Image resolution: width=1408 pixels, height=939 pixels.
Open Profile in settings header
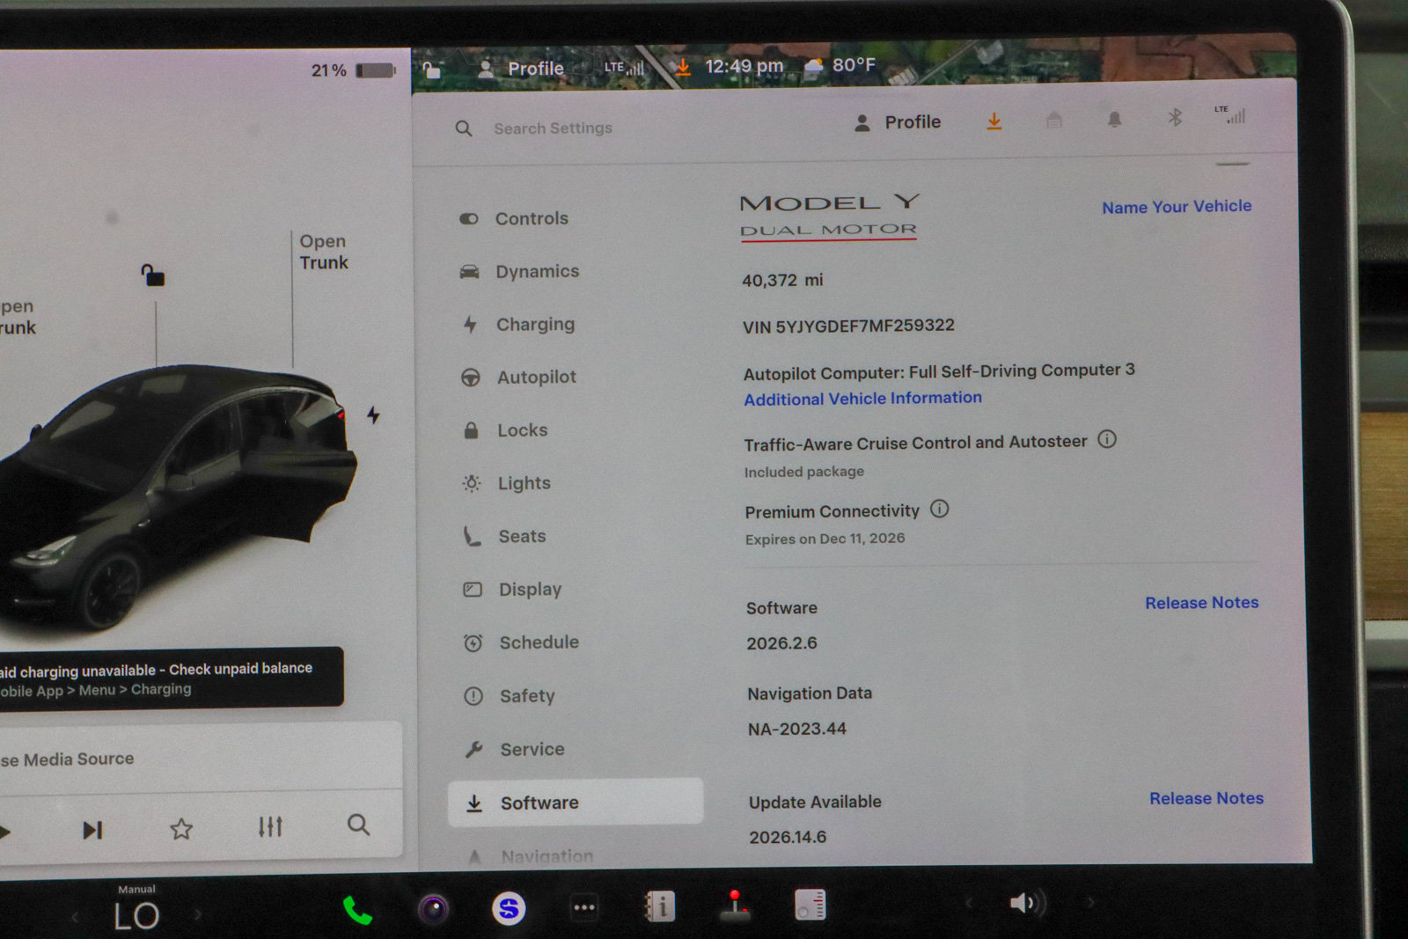(898, 122)
